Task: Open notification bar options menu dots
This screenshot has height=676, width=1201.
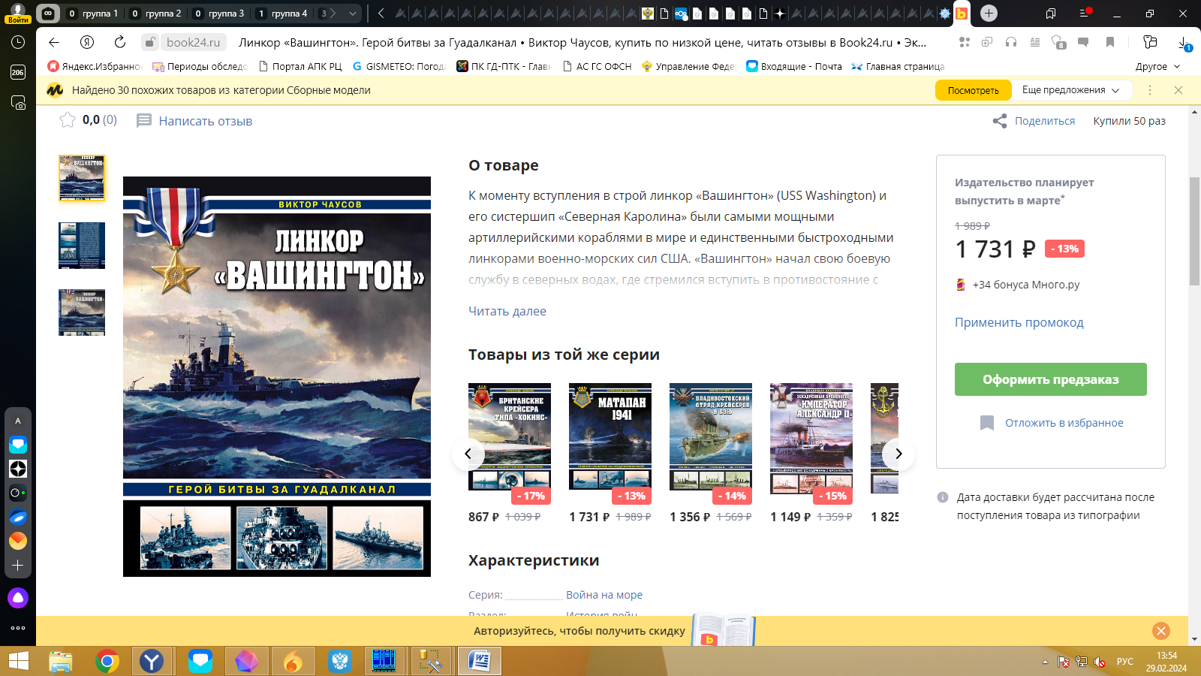Action: pos(1150,90)
